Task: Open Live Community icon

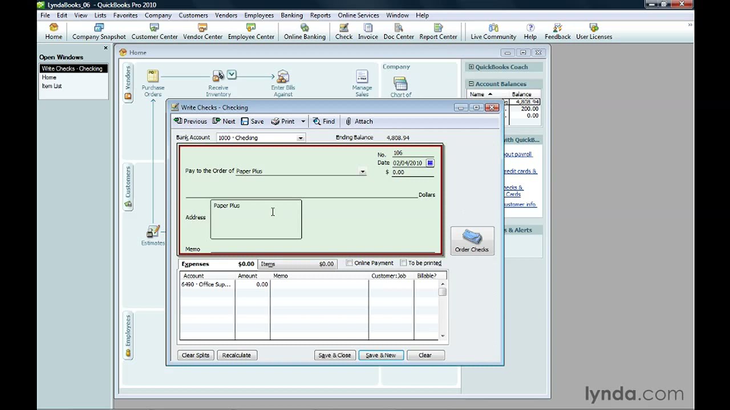Action: [x=493, y=32]
